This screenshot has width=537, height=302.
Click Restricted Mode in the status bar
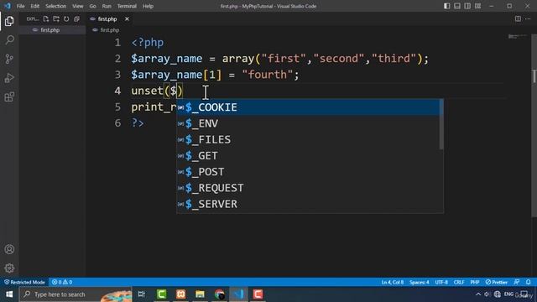pos(24,282)
